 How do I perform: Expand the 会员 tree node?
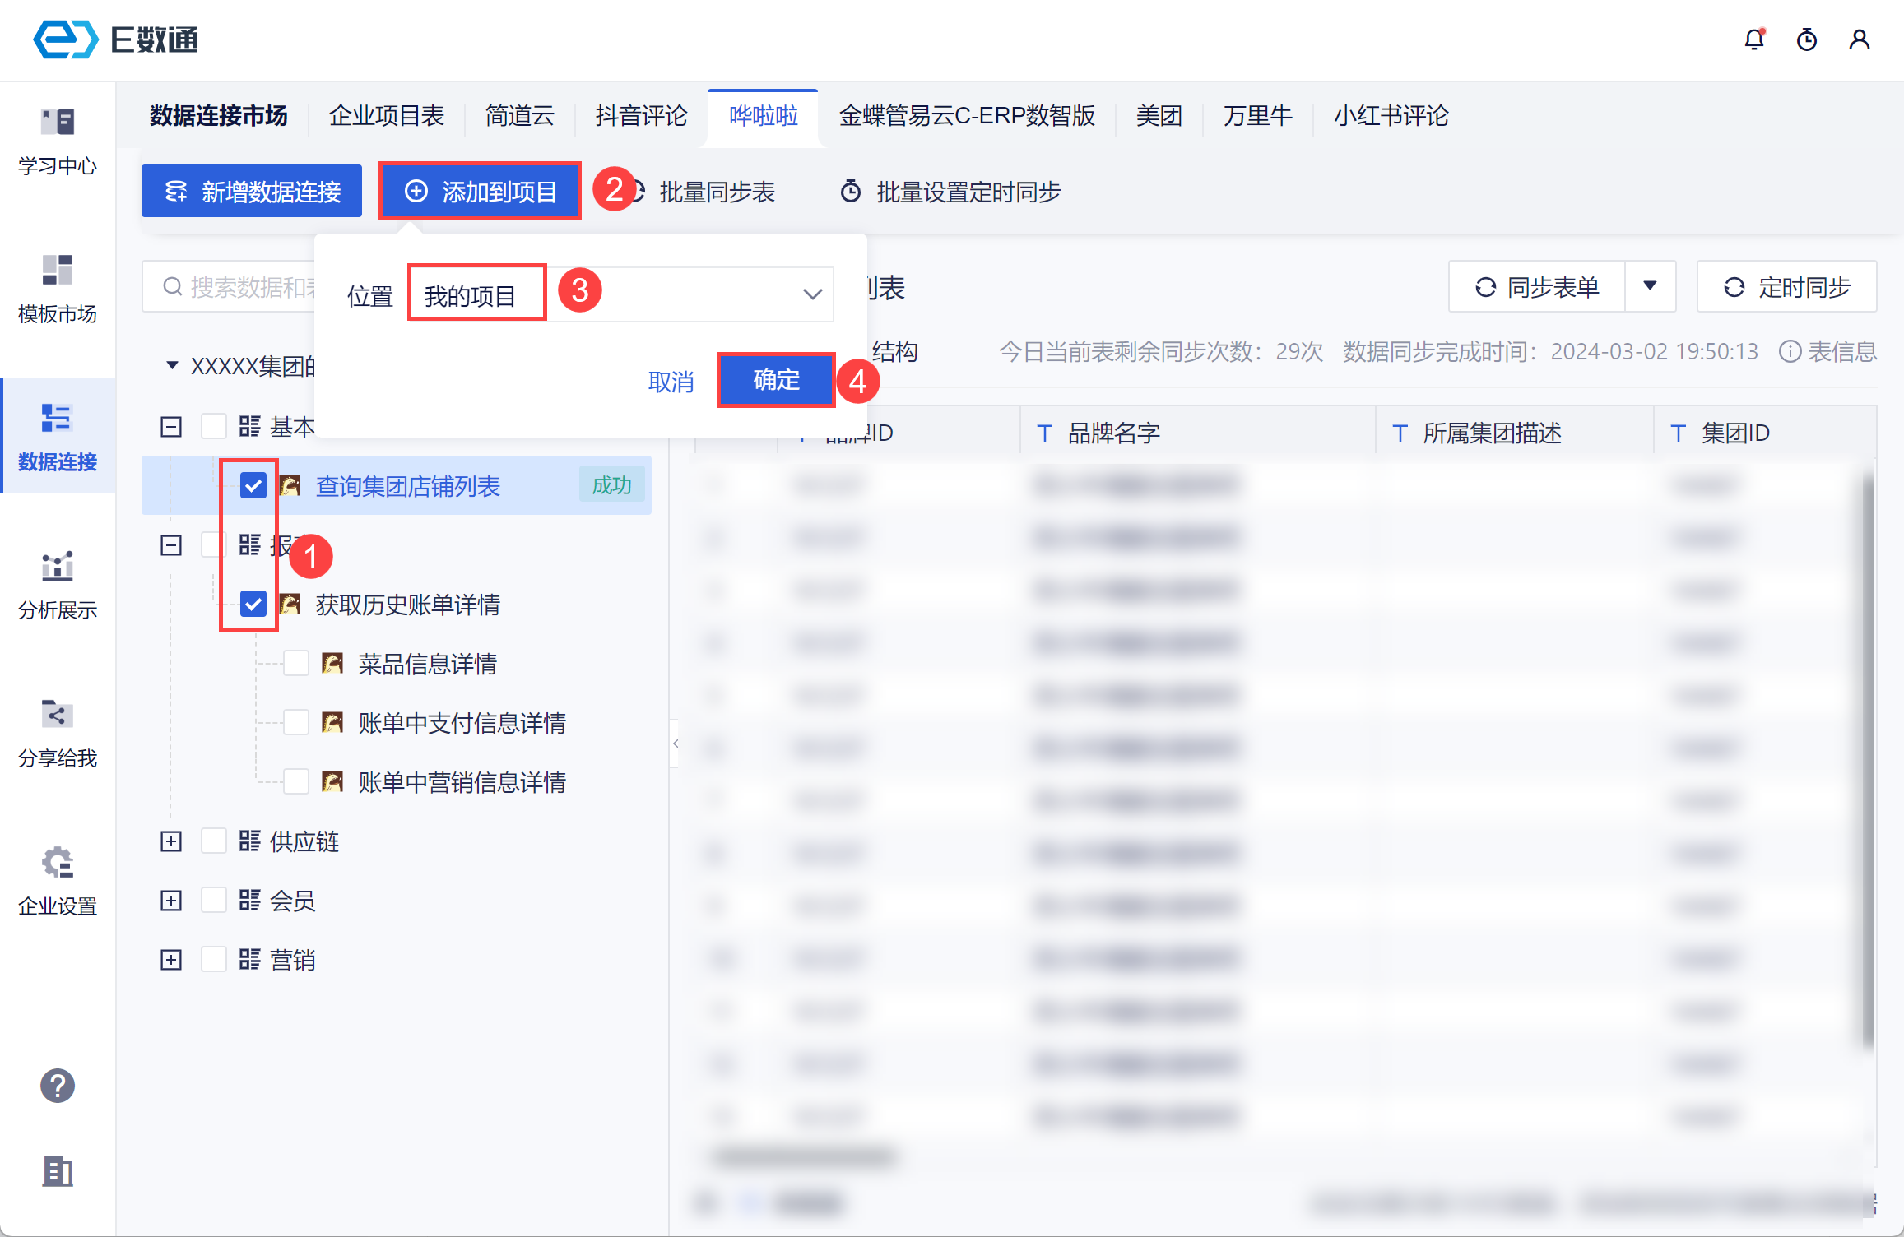coord(171,900)
